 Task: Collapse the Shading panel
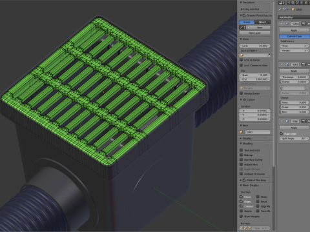241,144
